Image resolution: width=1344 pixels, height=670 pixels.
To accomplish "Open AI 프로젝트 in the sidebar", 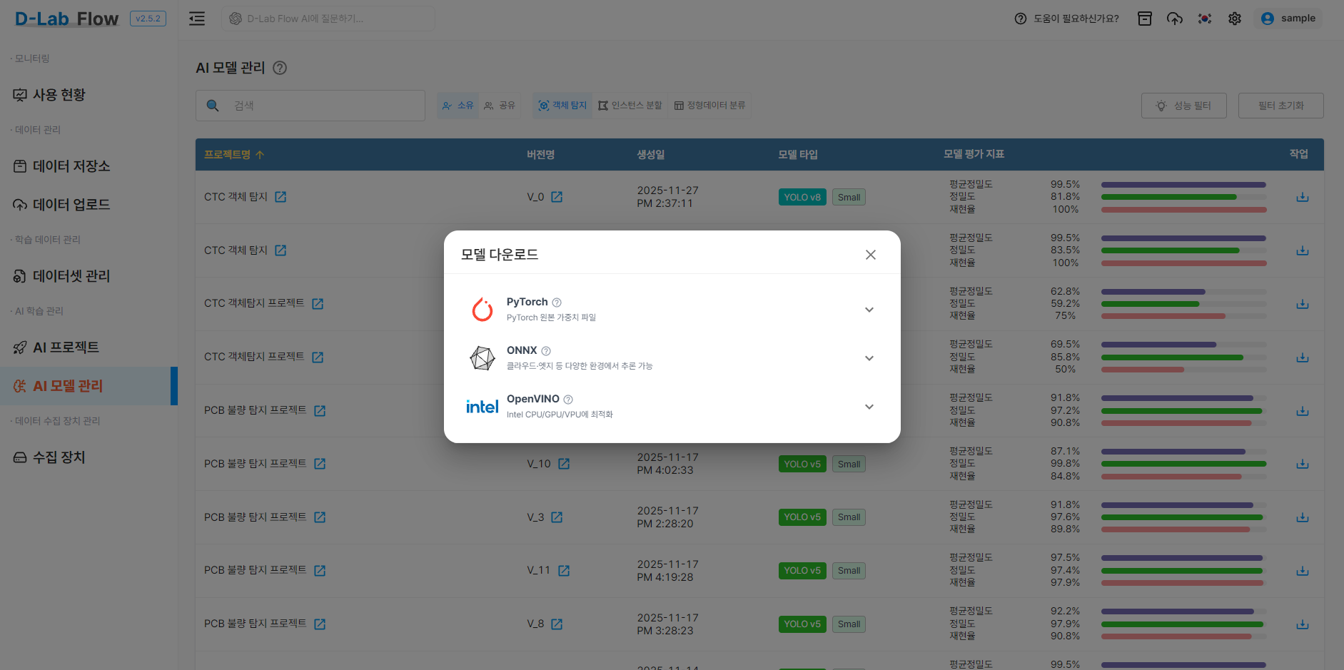I will pos(89,347).
